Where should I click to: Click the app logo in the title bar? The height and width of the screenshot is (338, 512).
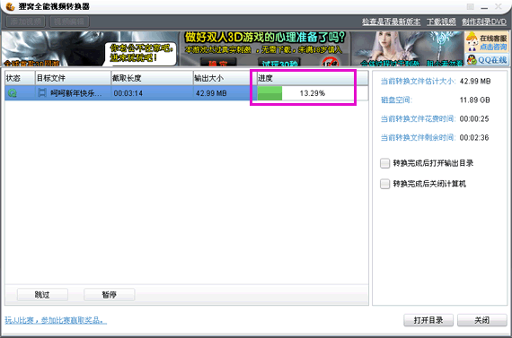(10, 6)
